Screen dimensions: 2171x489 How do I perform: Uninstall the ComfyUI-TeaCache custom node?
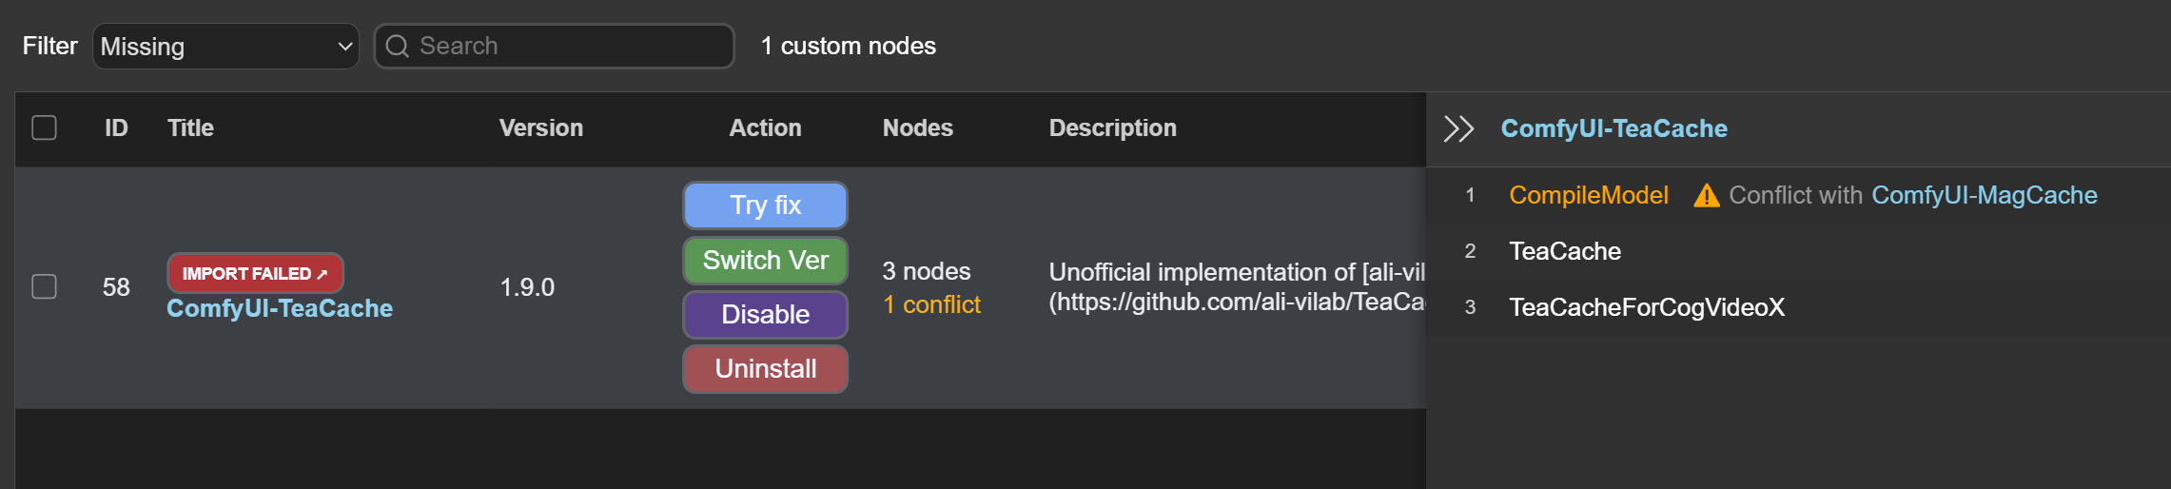765,368
